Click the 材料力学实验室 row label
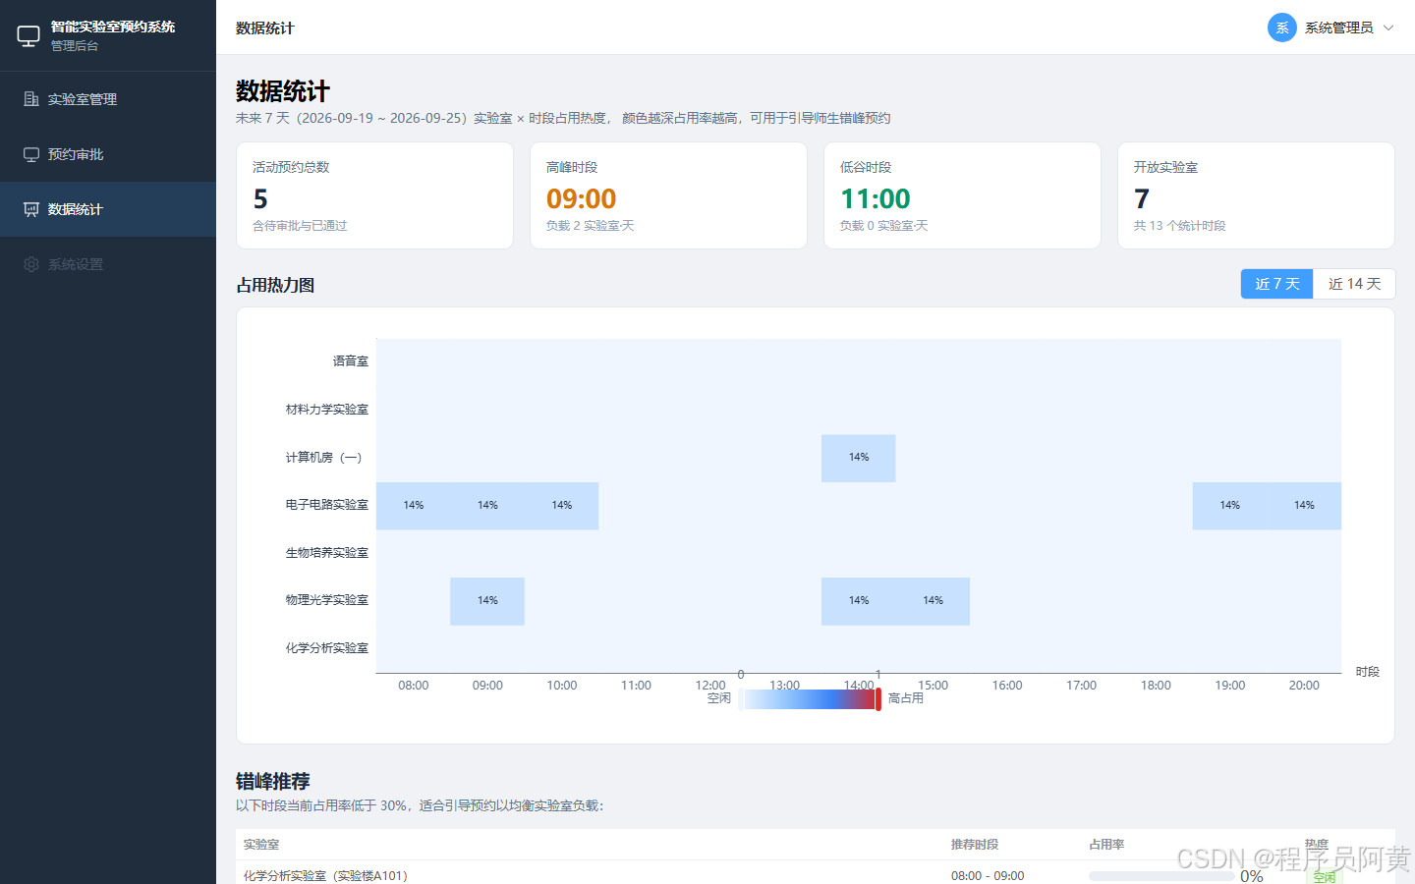The width and height of the screenshot is (1415, 884). tap(327, 410)
